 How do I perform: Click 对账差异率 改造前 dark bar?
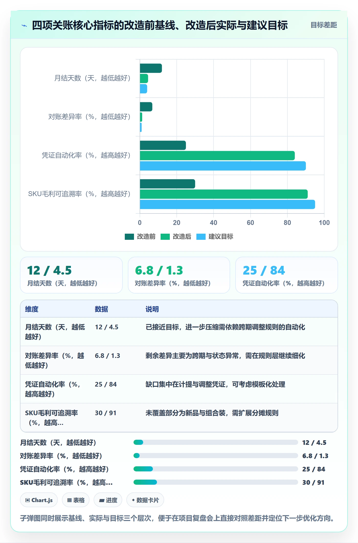coord(146,107)
